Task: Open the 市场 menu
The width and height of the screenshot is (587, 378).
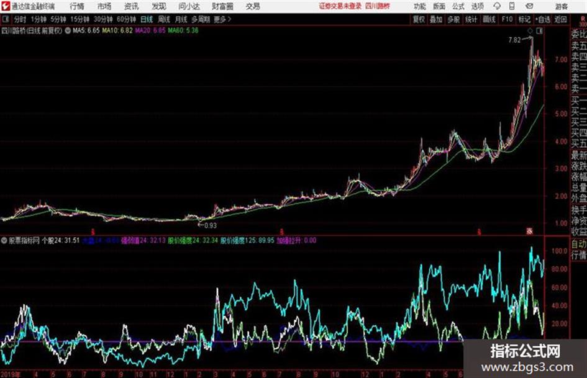Action: [104, 6]
